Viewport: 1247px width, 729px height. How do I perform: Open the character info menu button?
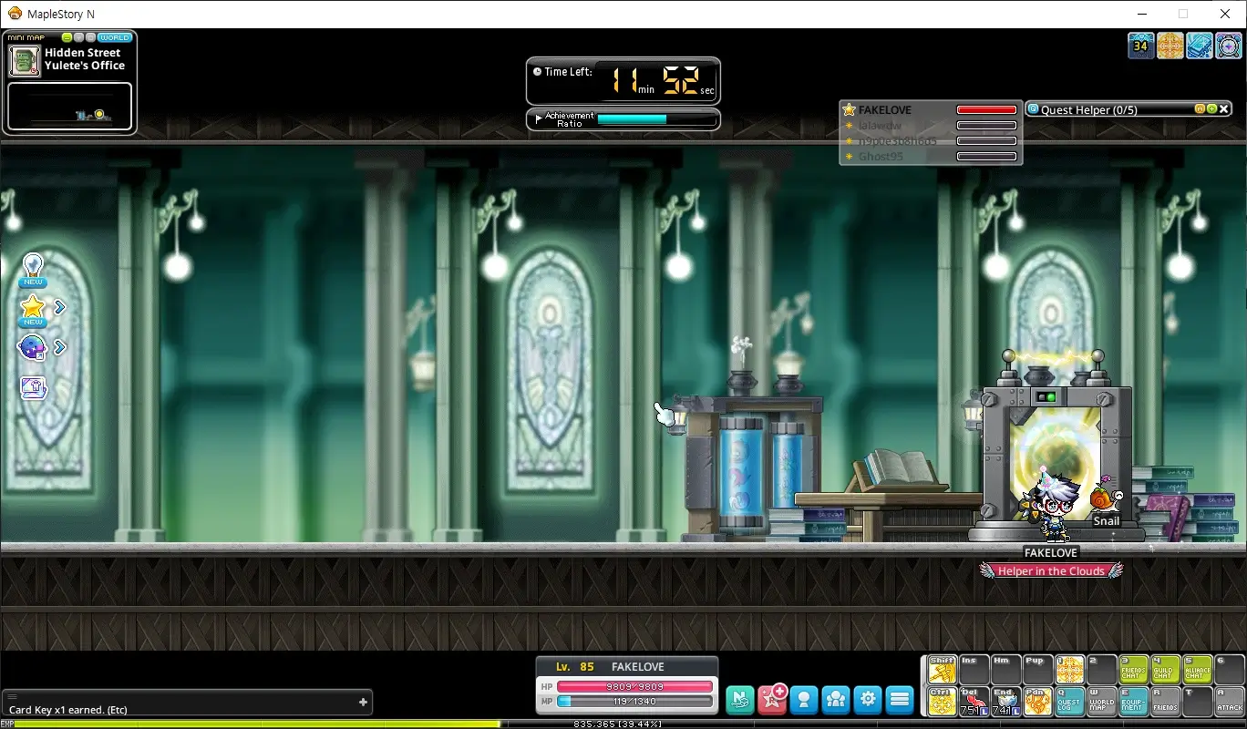[x=804, y=699]
